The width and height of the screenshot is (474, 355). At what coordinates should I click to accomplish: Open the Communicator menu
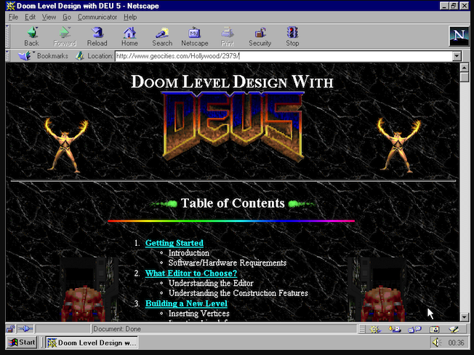pos(97,17)
